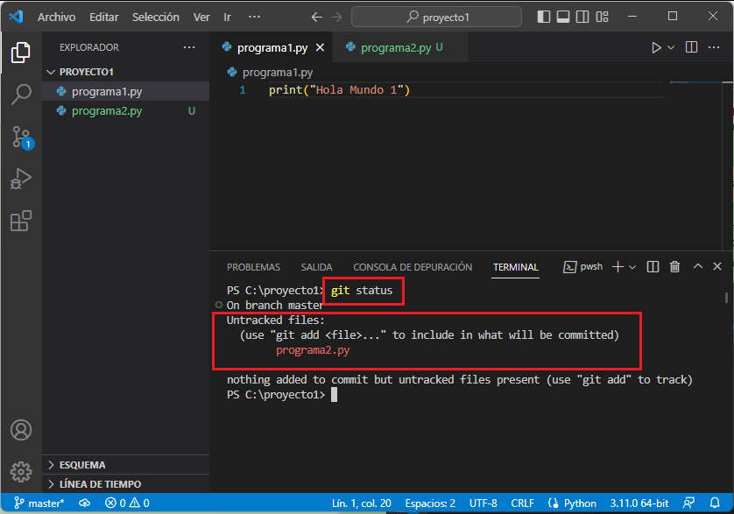Click the feedback icon in status bar
The width and height of the screenshot is (734, 514).
688,503
